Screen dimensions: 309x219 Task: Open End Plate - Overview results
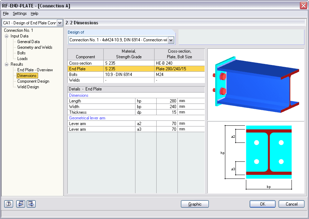[x=35, y=70]
